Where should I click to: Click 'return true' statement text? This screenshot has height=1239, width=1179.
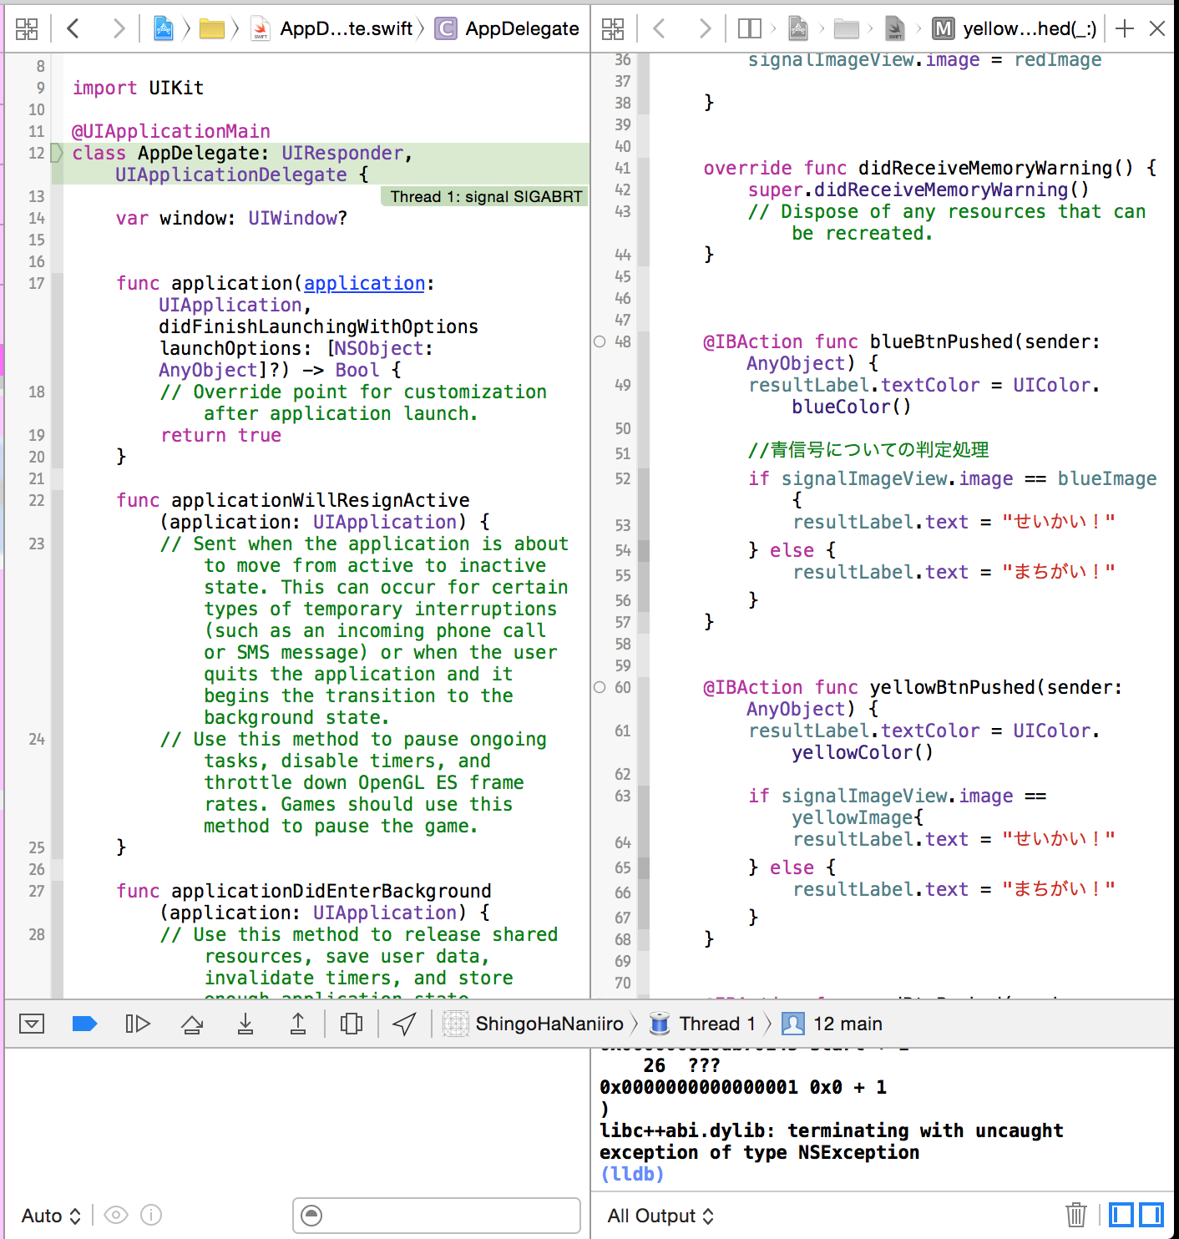coord(221,435)
